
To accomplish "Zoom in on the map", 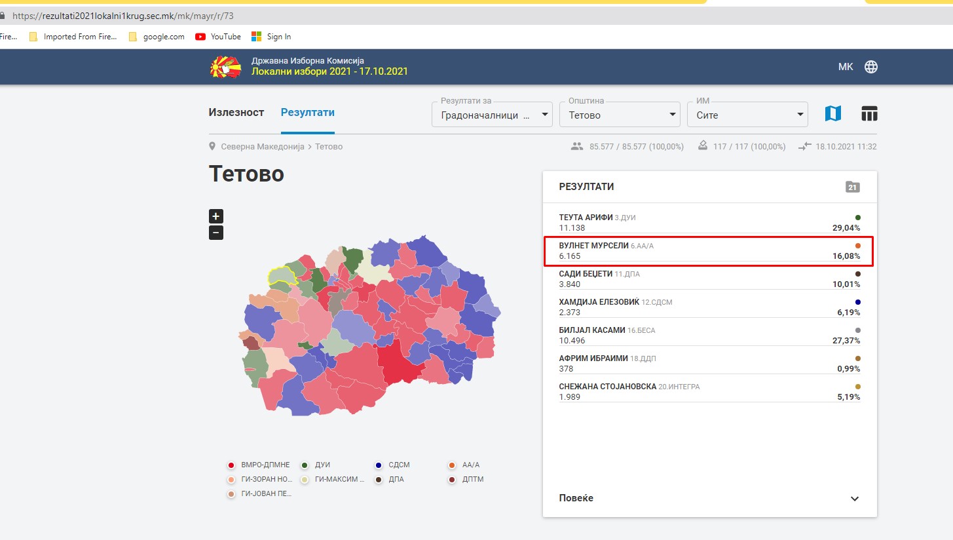I will [216, 216].
